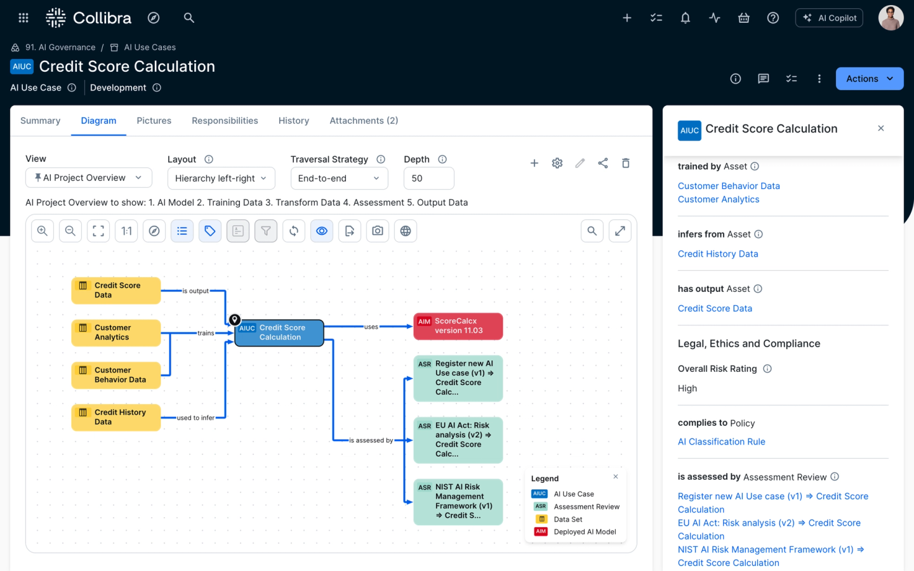Switch to the Responsibilities tab
The image size is (914, 571).
point(225,121)
